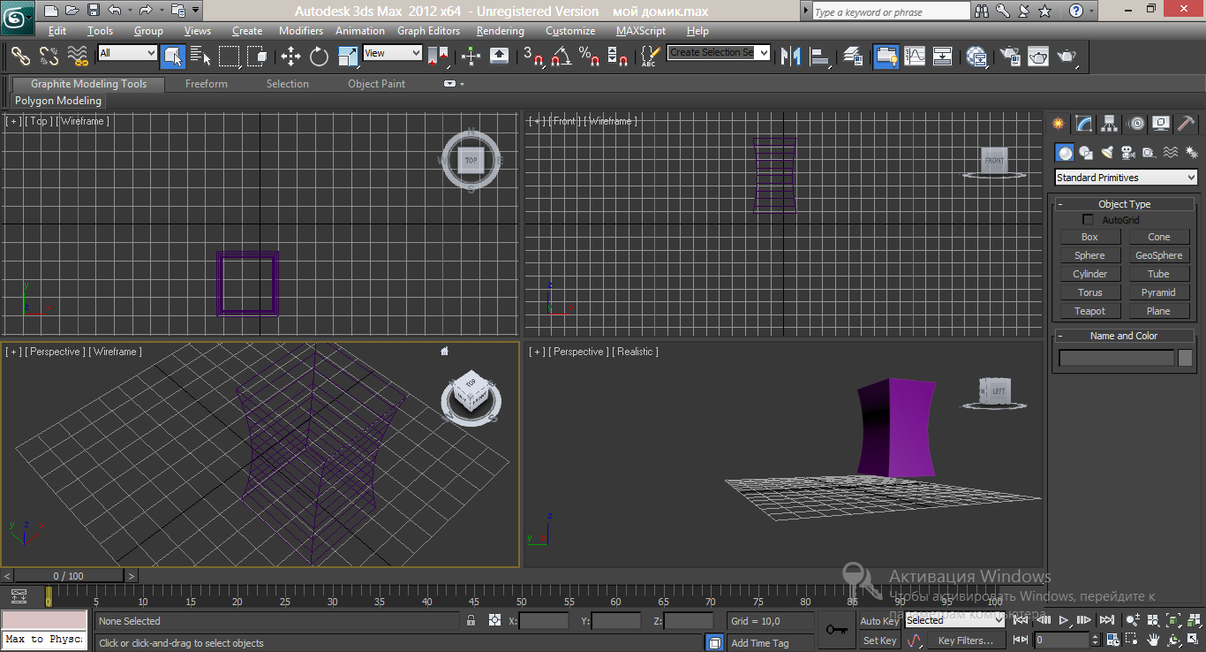1206x652 pixels.
Task: Click the object name input field
Action: (1117, 358)
